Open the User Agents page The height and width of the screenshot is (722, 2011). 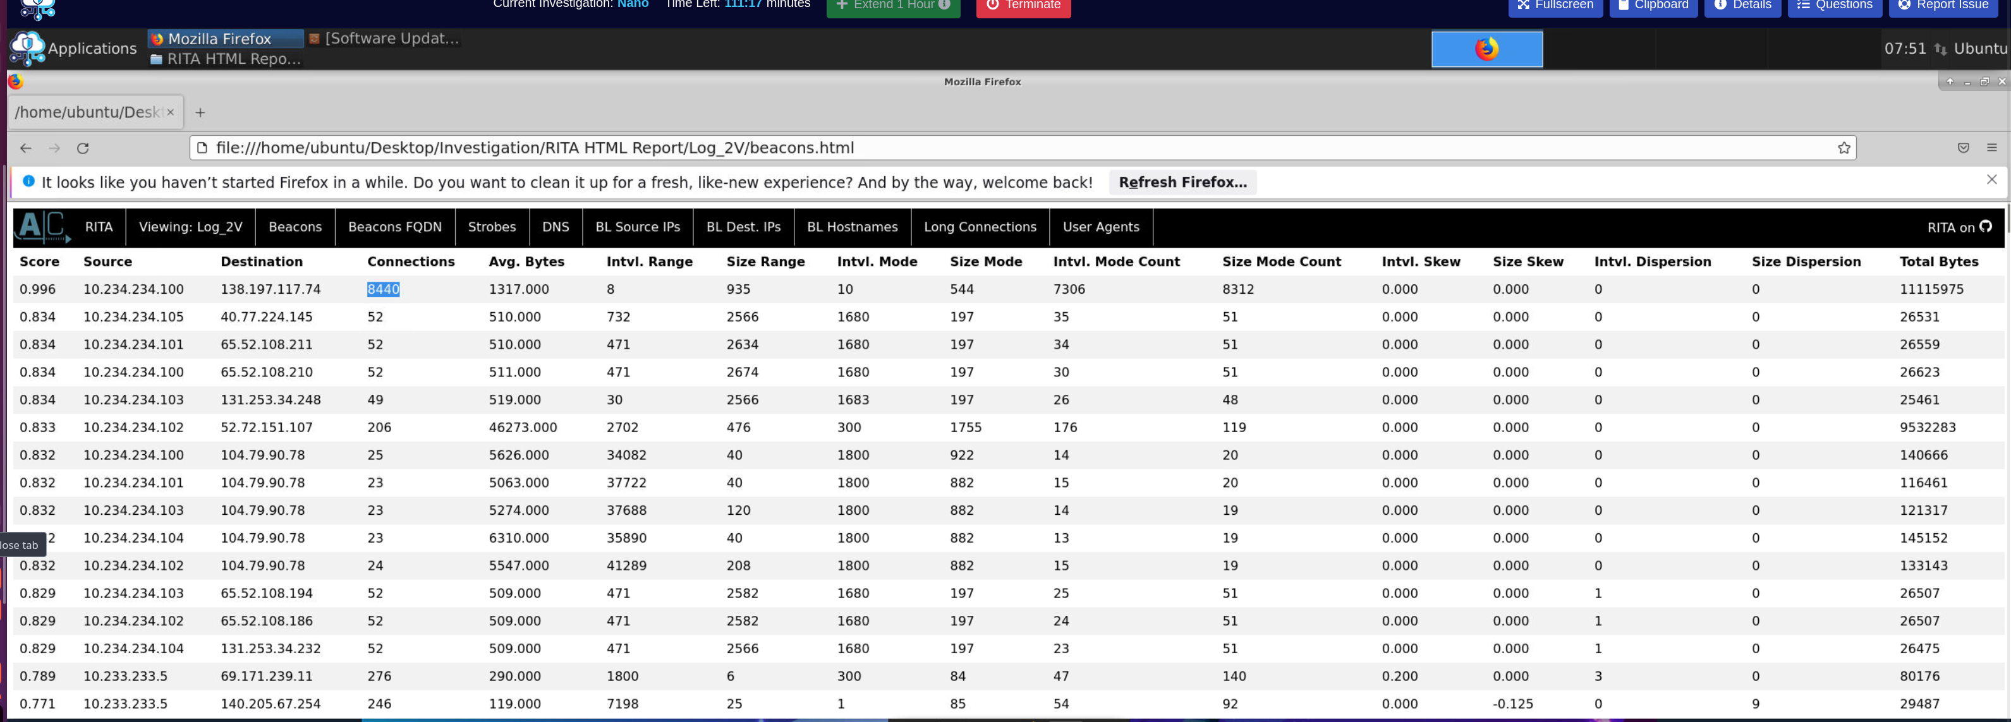point(1100,227)
